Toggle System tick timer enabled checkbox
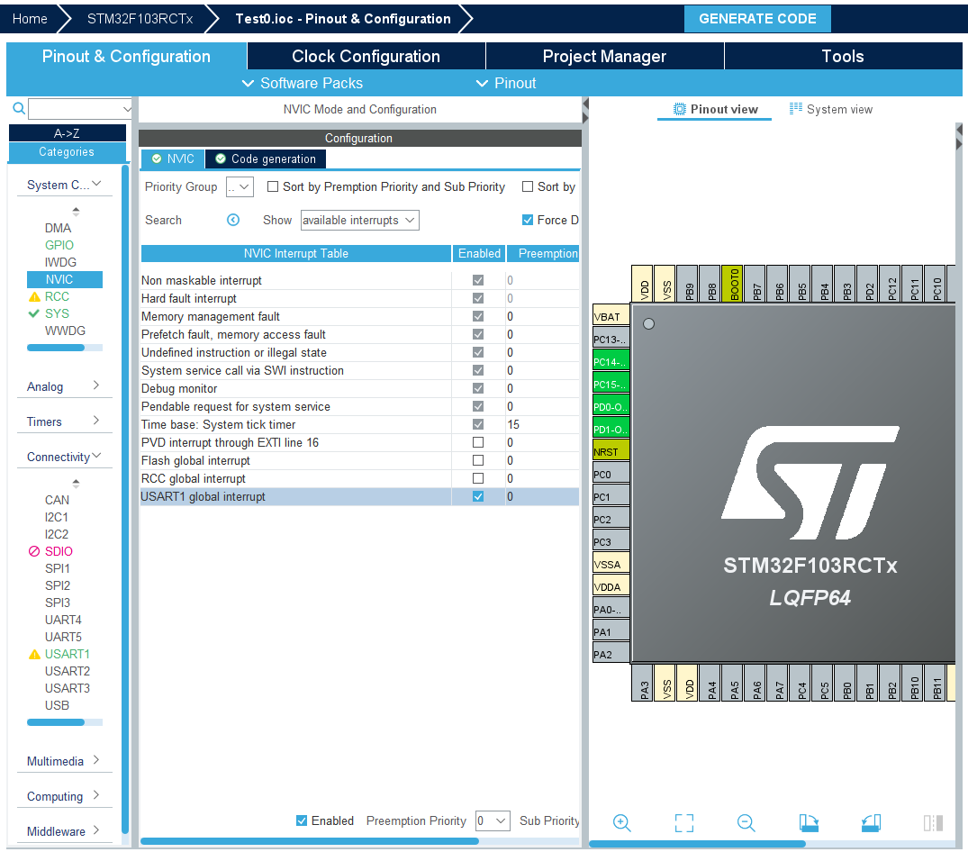 click(x=478, y=424)
